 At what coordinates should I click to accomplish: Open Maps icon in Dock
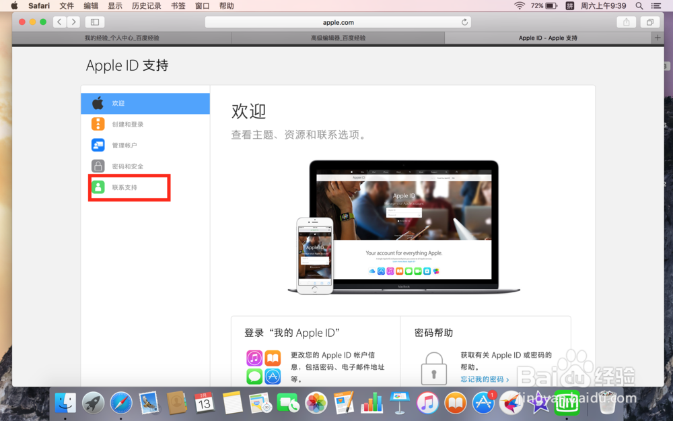(x=260, y=403)
